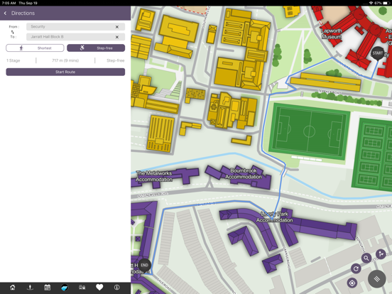Go back using the Directions back arrow
This screenshot has width=392, height=294.
click(5, 13)
